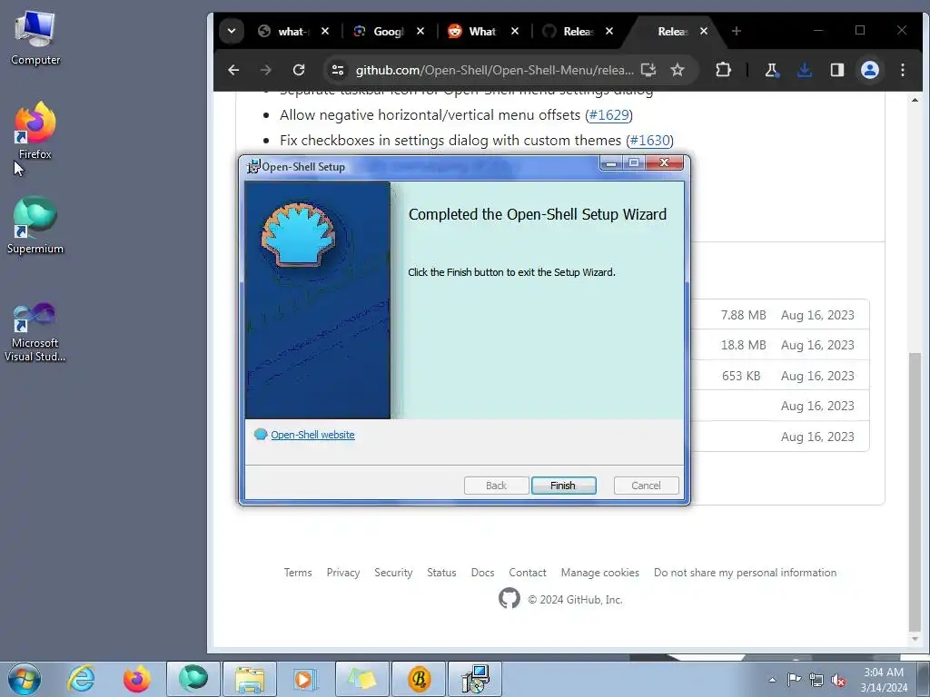The width and height of the screenshot is (930, 697).
Task: Show hidden tray icons arrow
Action: click(772, 680)
